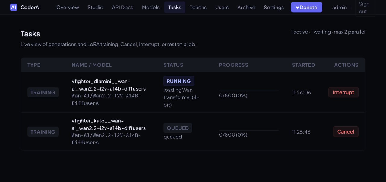Viewport: 386px width, 182px height.
Task: Click the lowercase 'queued' status text
Action: pyautogui.click(x=173, y=137)
